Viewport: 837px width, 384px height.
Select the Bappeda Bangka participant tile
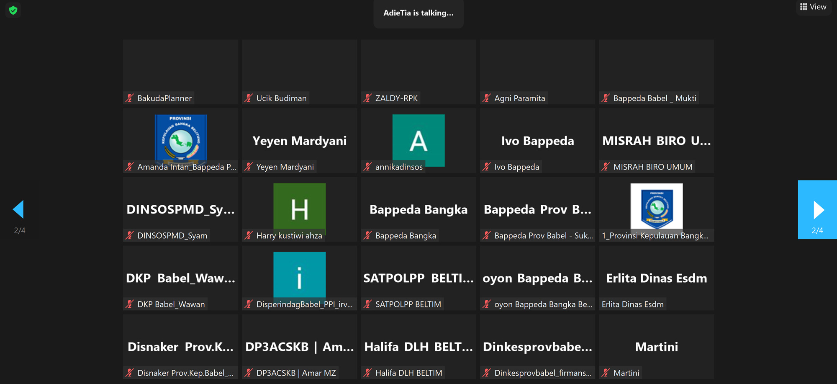tap(418, 209)
